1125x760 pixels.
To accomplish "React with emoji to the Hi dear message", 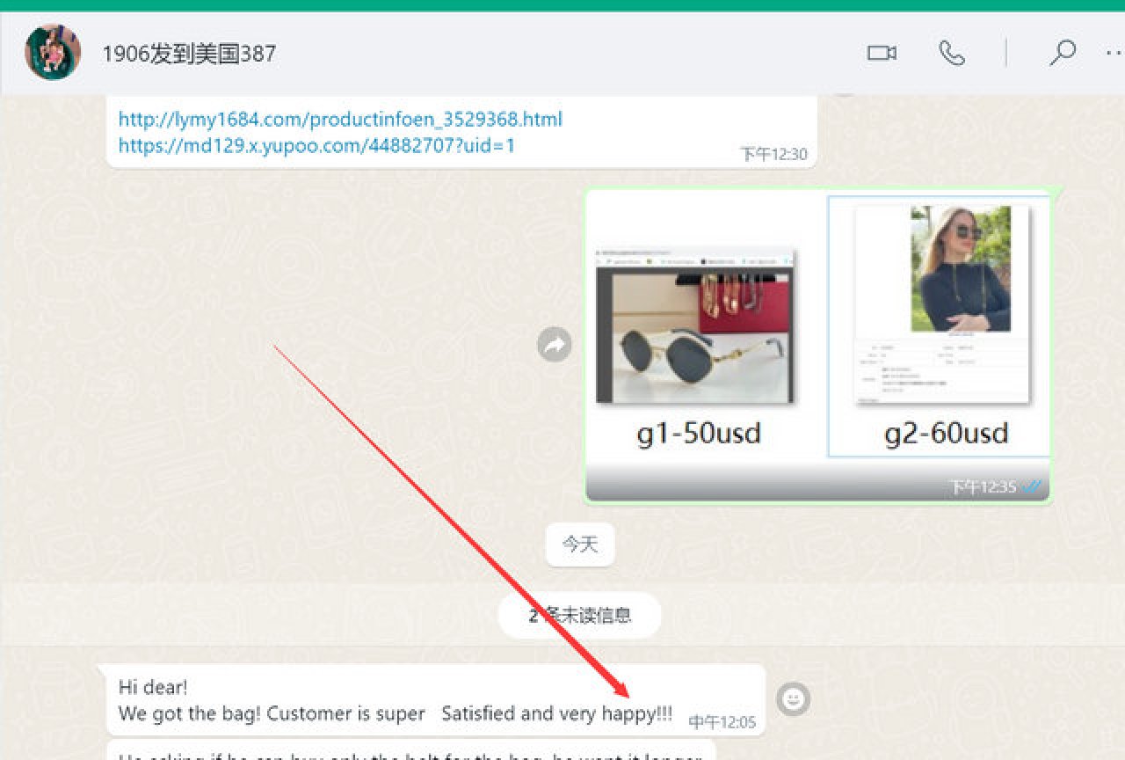I will tap(794, 699).
